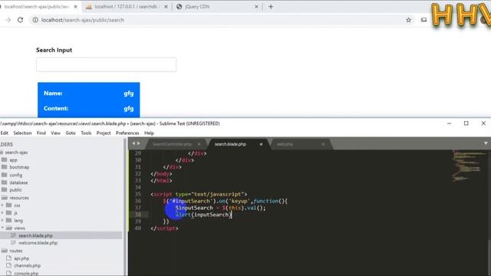
Task: Open api.php in sidebar
Action: (21, 258)
